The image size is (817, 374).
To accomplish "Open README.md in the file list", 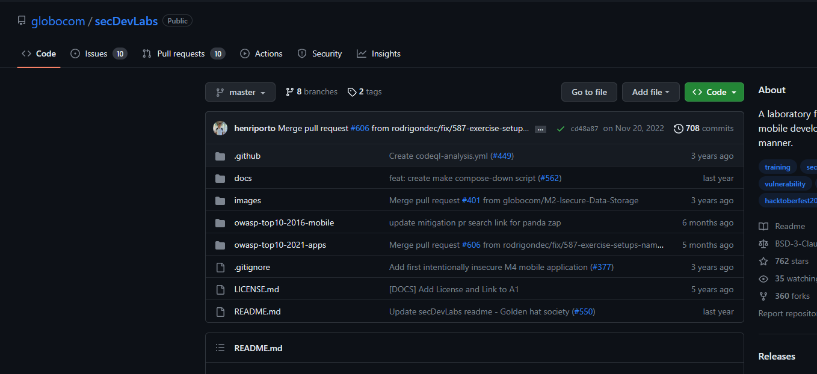I will 257,311.
